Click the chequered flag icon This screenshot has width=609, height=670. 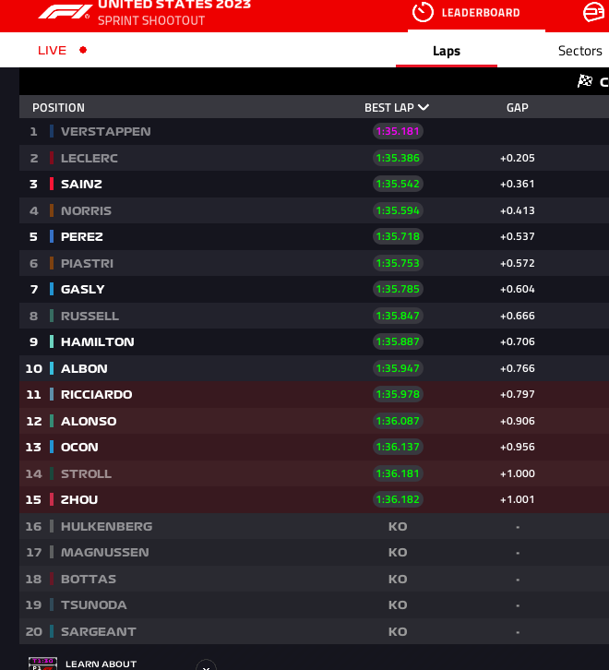(x=584, y=81)
